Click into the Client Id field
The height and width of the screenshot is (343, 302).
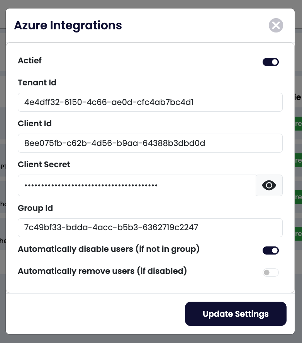coord(150,143)
